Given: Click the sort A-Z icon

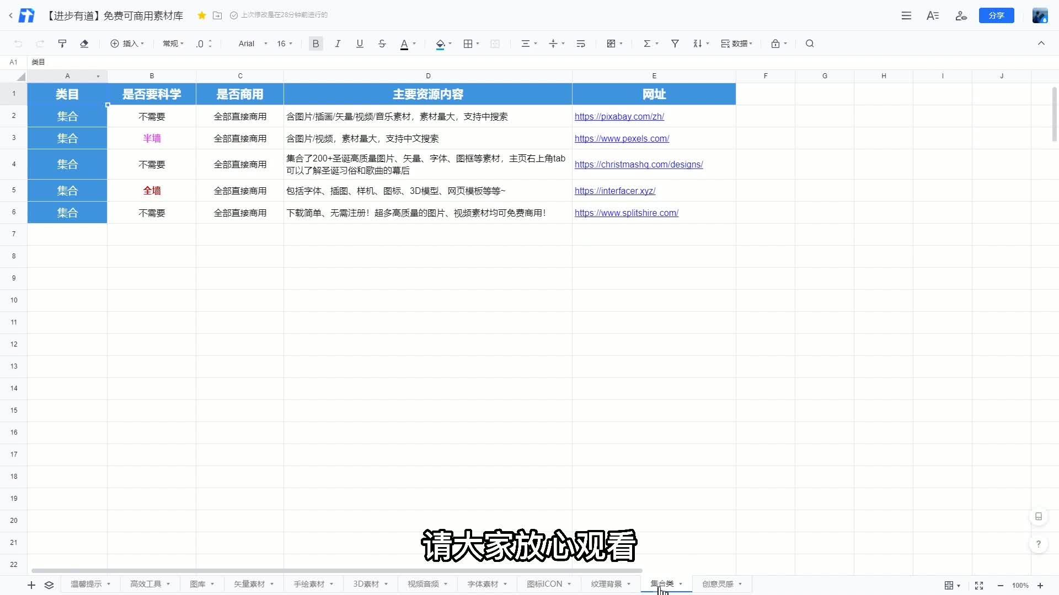Looking at the screenshot, I should pos(698,44).
